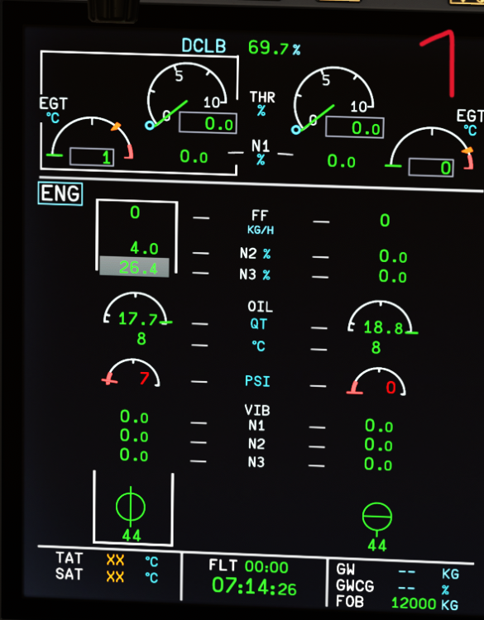Click the left oil quantity gauge 17.7
Screen dimensions: 484x620
(x=137, y=309)
